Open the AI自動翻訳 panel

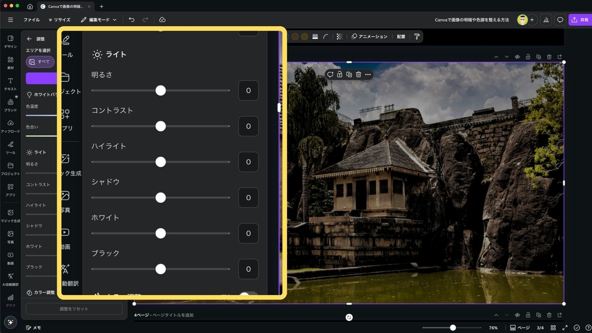coord(10,279)
